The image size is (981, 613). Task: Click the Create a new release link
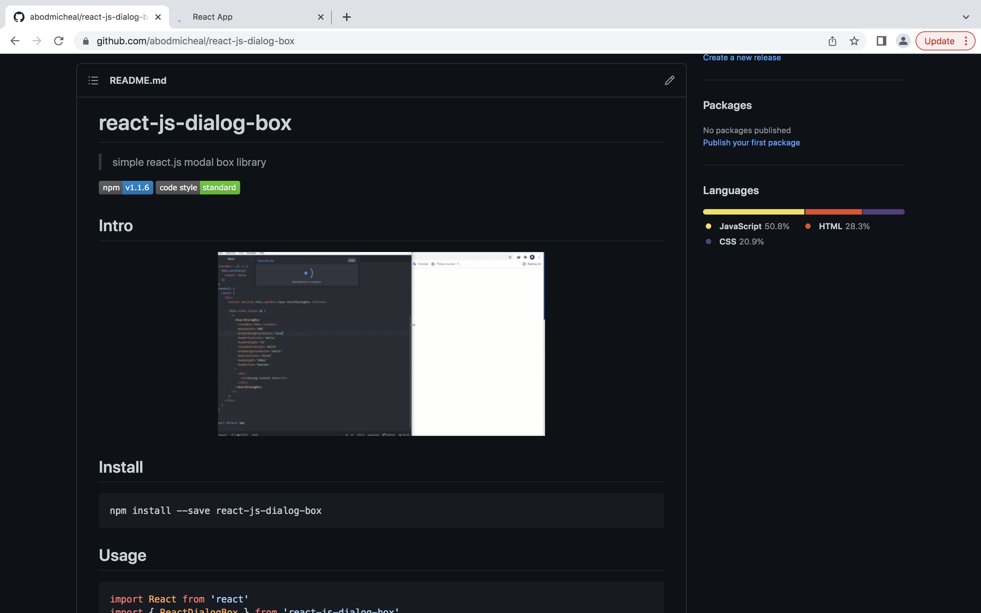[742, 58]
